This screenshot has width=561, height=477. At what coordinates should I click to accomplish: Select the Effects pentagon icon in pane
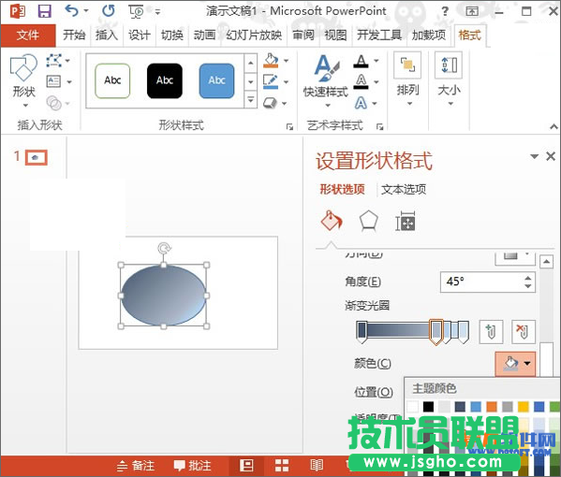tap(368, 222)
